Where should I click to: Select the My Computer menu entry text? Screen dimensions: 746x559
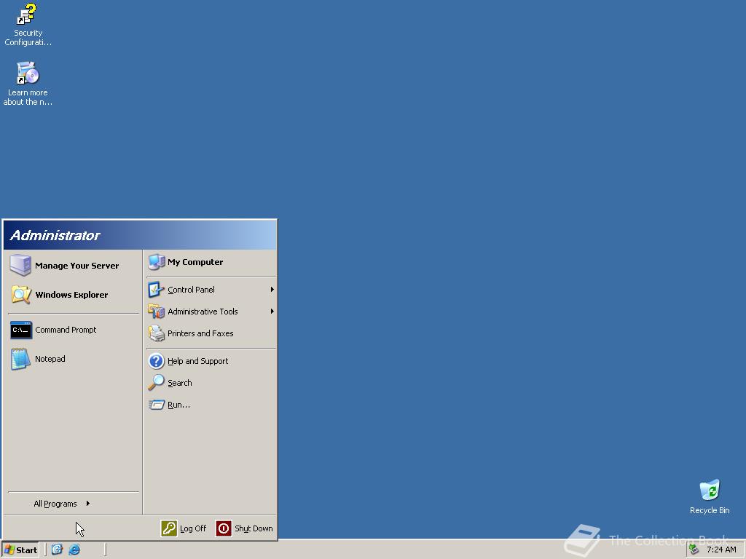[x=195, y=262]
